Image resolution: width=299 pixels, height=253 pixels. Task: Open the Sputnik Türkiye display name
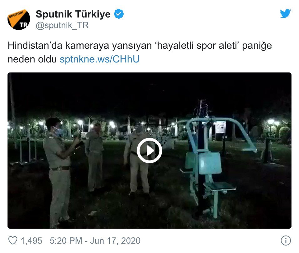click(73, 14)
